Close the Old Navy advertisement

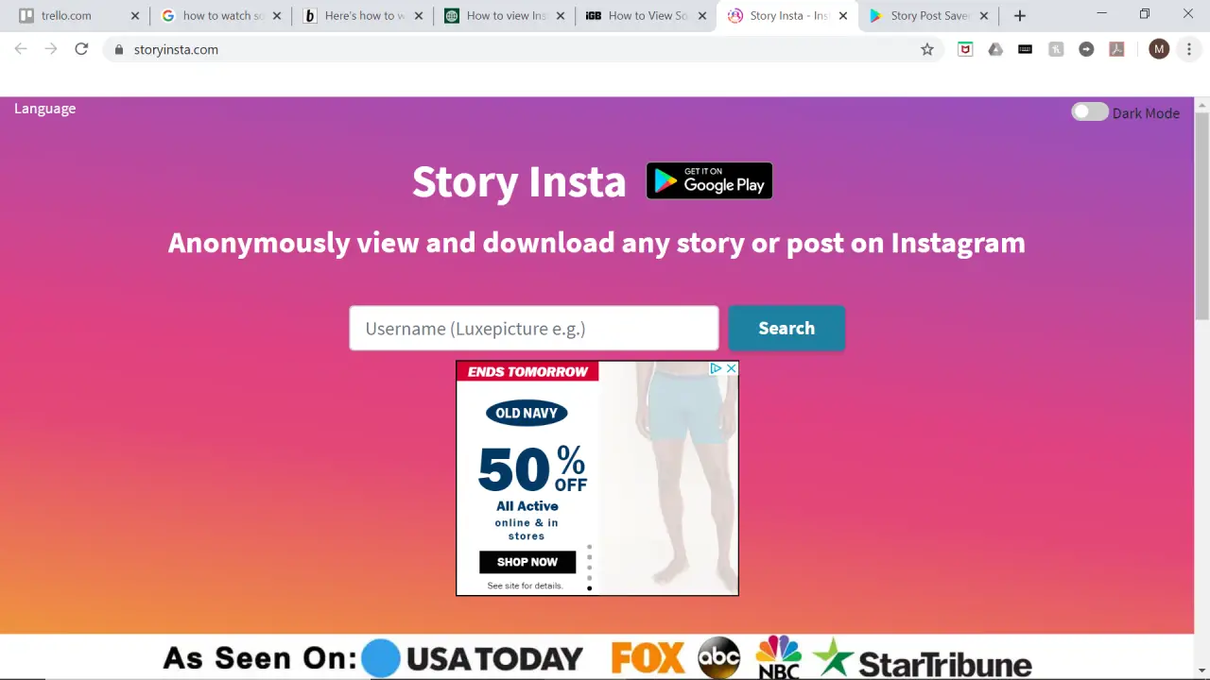(731, 368)
